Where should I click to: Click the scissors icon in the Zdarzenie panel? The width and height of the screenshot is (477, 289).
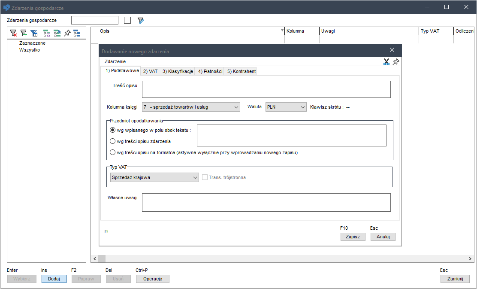tap(386, 62)
